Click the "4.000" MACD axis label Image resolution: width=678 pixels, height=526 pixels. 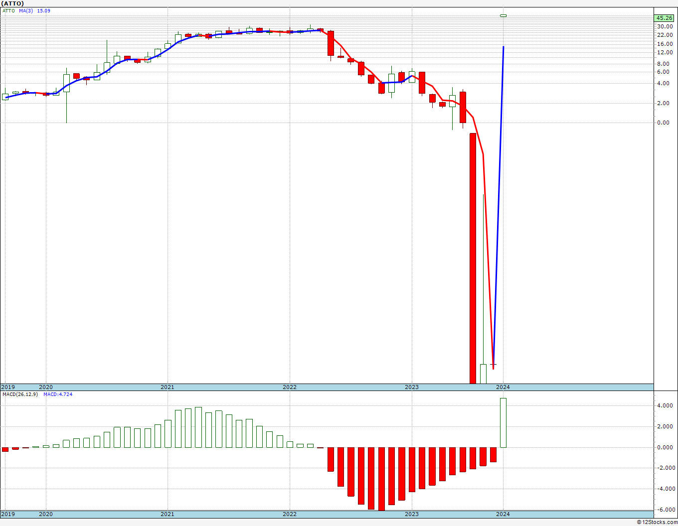tap(666, 406)
